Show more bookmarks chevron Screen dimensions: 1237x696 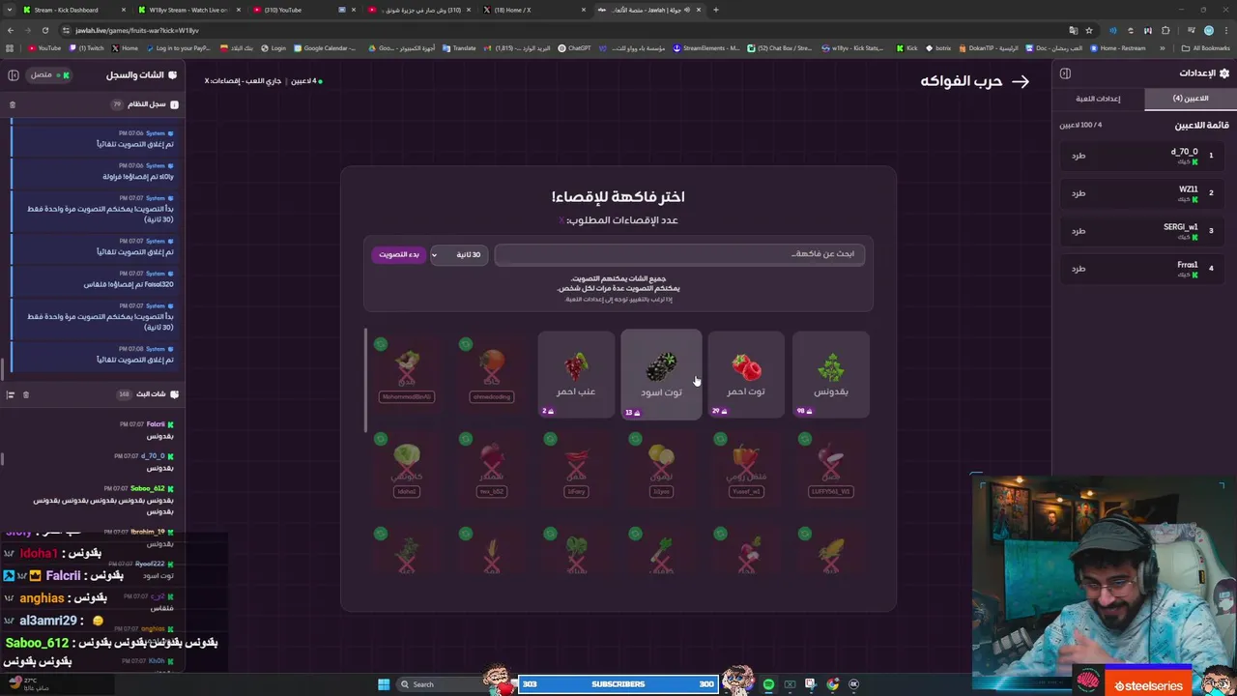[1165, 47]
